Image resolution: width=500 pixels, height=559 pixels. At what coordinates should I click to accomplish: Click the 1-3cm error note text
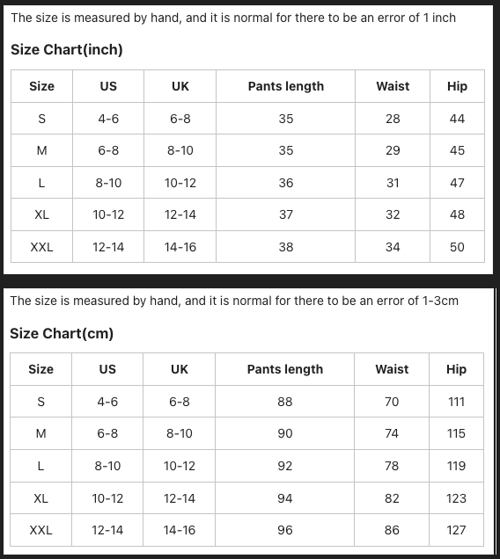coord(234,301)
